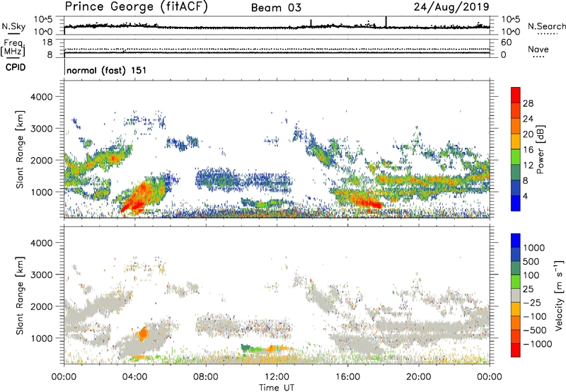Click '08:00' on the time axis

click(206, 377)
